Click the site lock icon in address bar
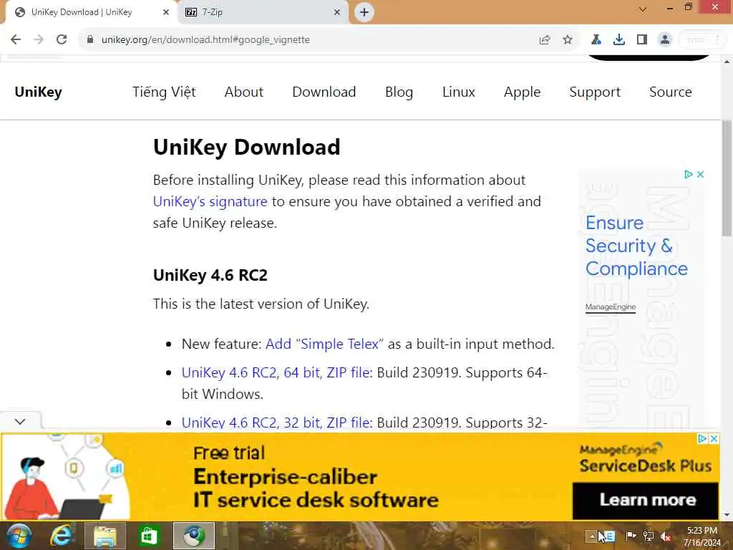This screenshot has height=550, width=733. pyautogui.click(x=90, y=39)
